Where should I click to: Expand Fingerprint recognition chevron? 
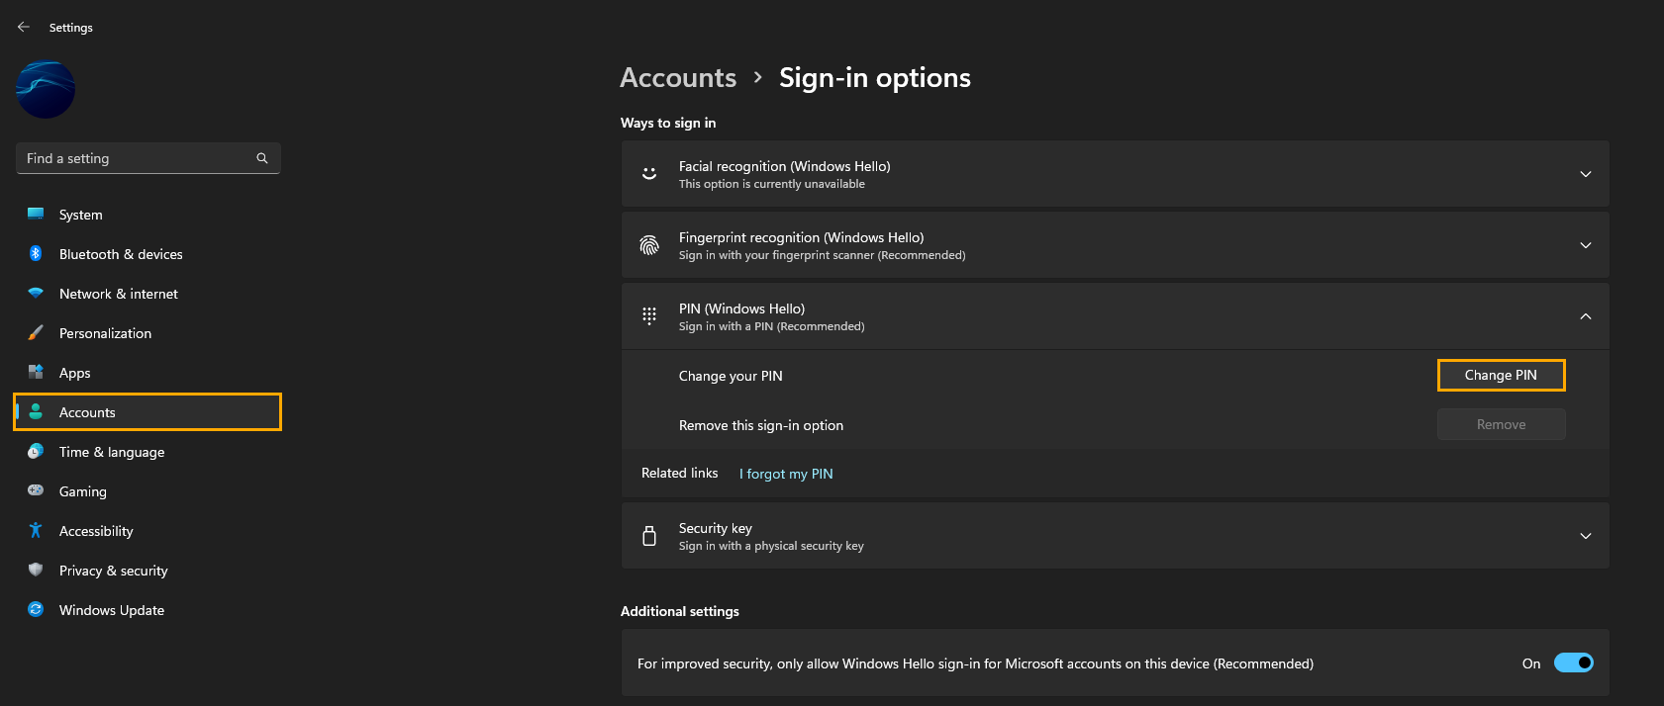[x=1586, y=245]
